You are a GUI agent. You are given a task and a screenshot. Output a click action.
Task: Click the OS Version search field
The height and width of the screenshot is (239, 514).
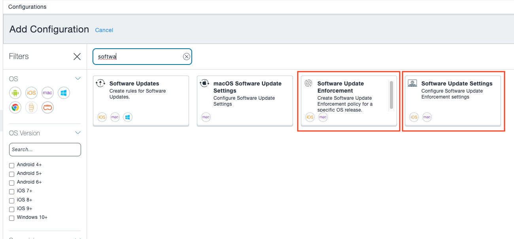(45, 150)
